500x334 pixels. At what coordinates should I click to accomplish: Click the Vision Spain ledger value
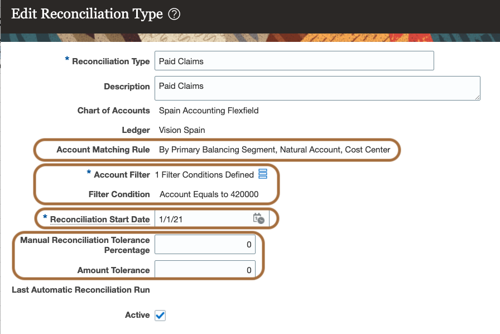pos(182,130)
